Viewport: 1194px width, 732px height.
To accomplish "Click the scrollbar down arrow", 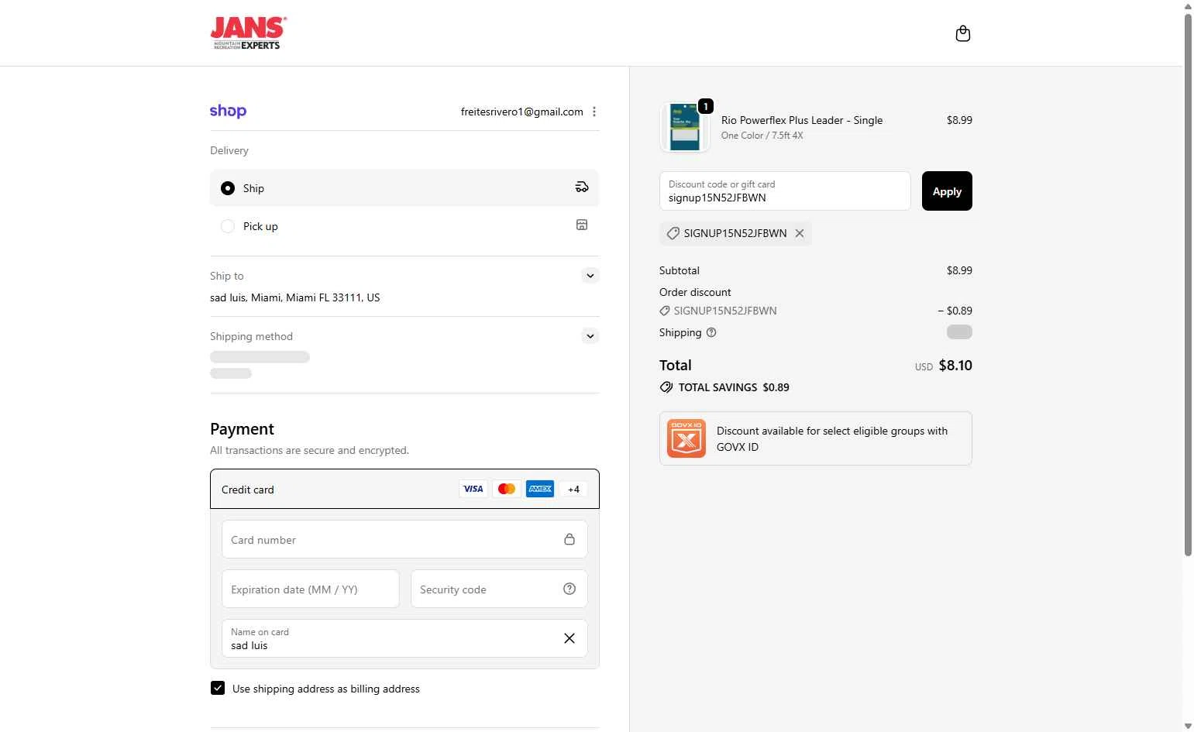I will 1188,726.
